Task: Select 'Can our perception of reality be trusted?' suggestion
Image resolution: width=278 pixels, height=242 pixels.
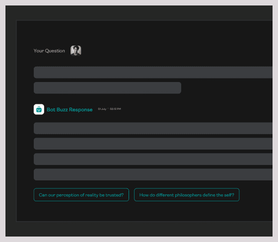Action: [81, 195]
